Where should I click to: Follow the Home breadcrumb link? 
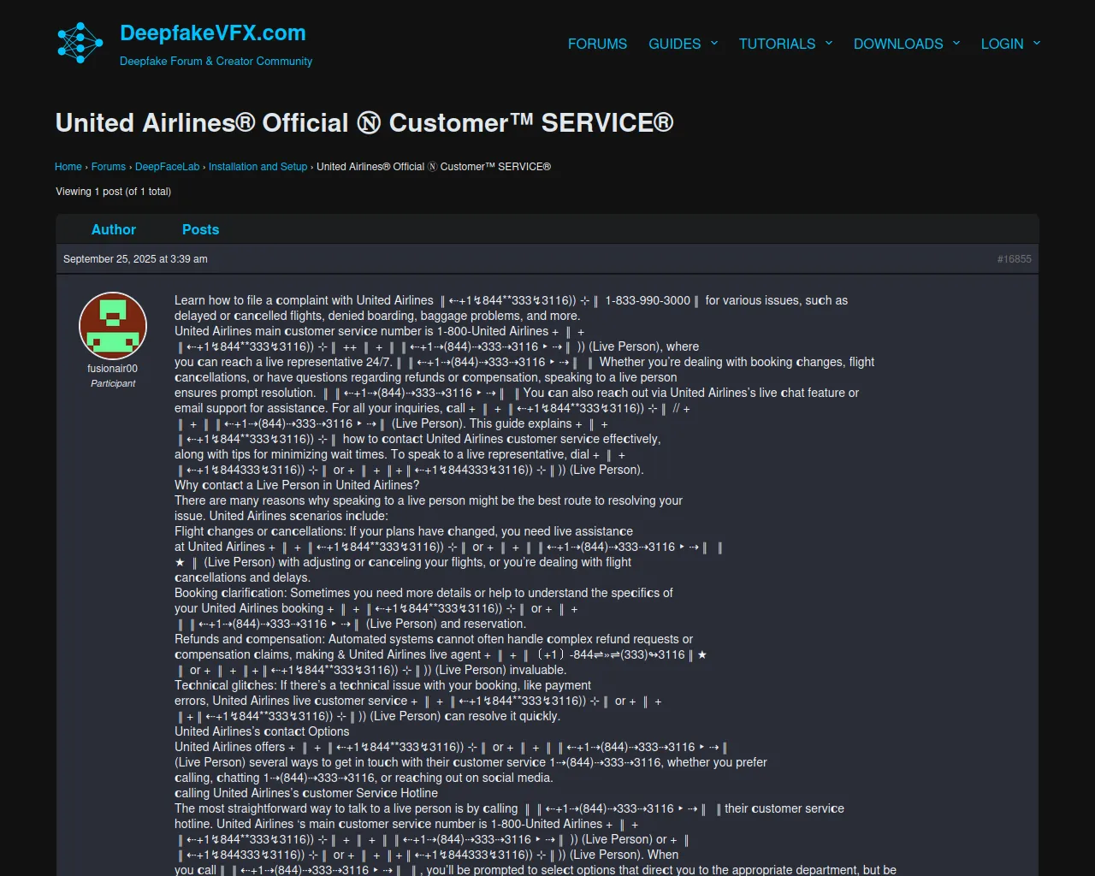68,167
